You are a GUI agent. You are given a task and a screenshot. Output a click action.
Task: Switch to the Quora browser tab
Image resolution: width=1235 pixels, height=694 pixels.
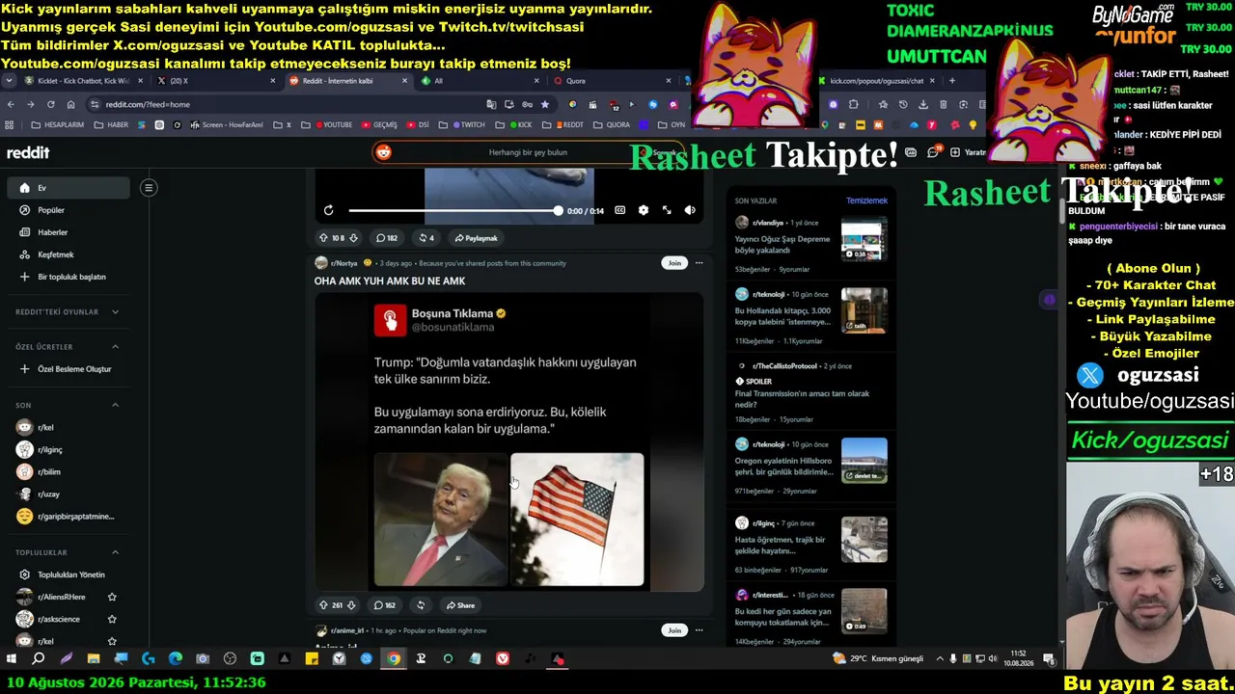pos(612,81)
